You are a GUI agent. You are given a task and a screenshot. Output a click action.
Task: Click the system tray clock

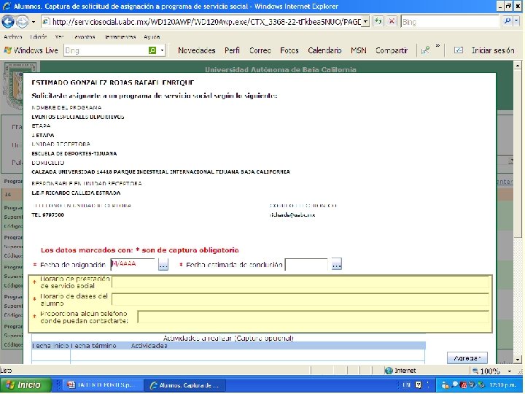pos(502,385)
